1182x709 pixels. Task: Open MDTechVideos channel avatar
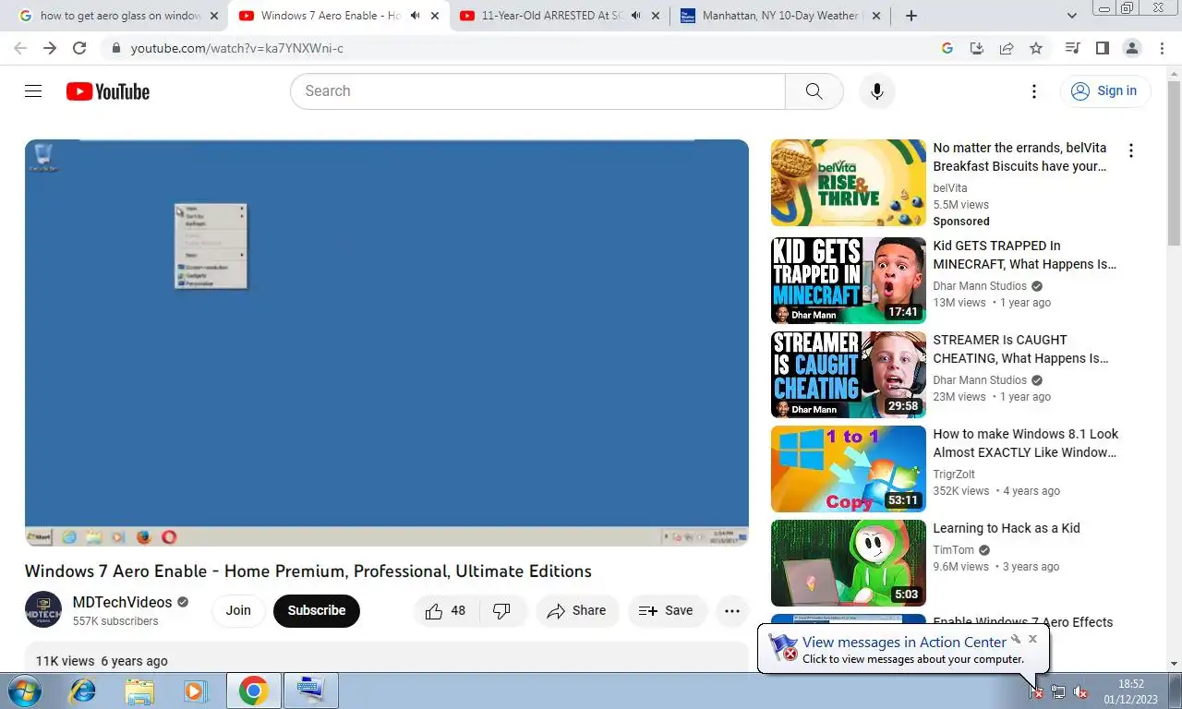(43, 610)
